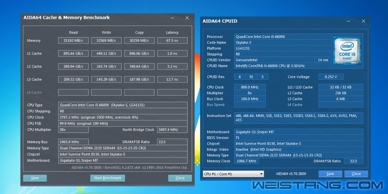The width and height of the screenshot is (388, 194).
Task: Click CPUID Name field in CPUID window
Action: click(x=283, y=66)
